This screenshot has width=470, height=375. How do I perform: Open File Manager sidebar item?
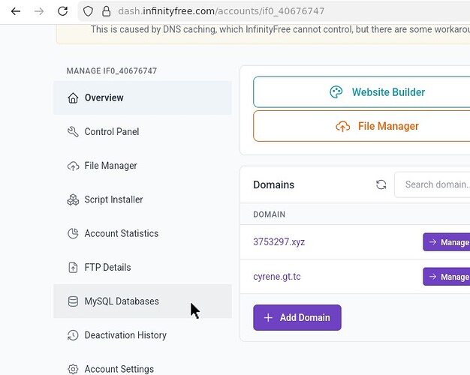[110, 166]
